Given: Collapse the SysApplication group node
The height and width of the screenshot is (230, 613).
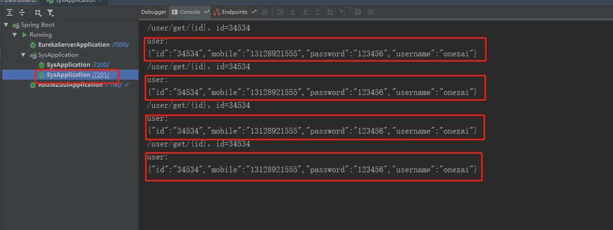Looking at the screenshot, I should tap(23, 55).
